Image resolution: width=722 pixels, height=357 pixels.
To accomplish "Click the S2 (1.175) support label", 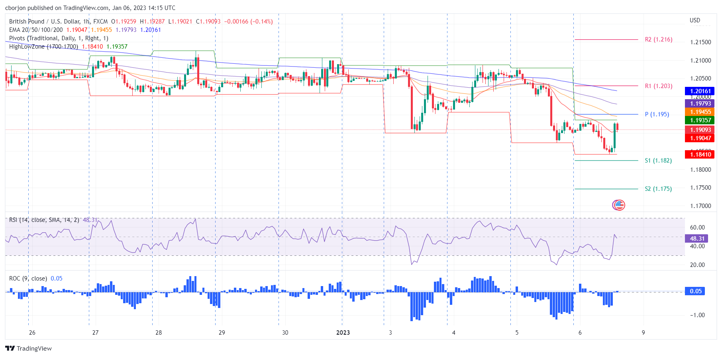I will click(658, 189).
